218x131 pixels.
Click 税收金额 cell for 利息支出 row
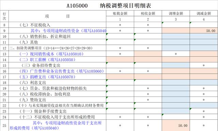click(x=148, y=82)
